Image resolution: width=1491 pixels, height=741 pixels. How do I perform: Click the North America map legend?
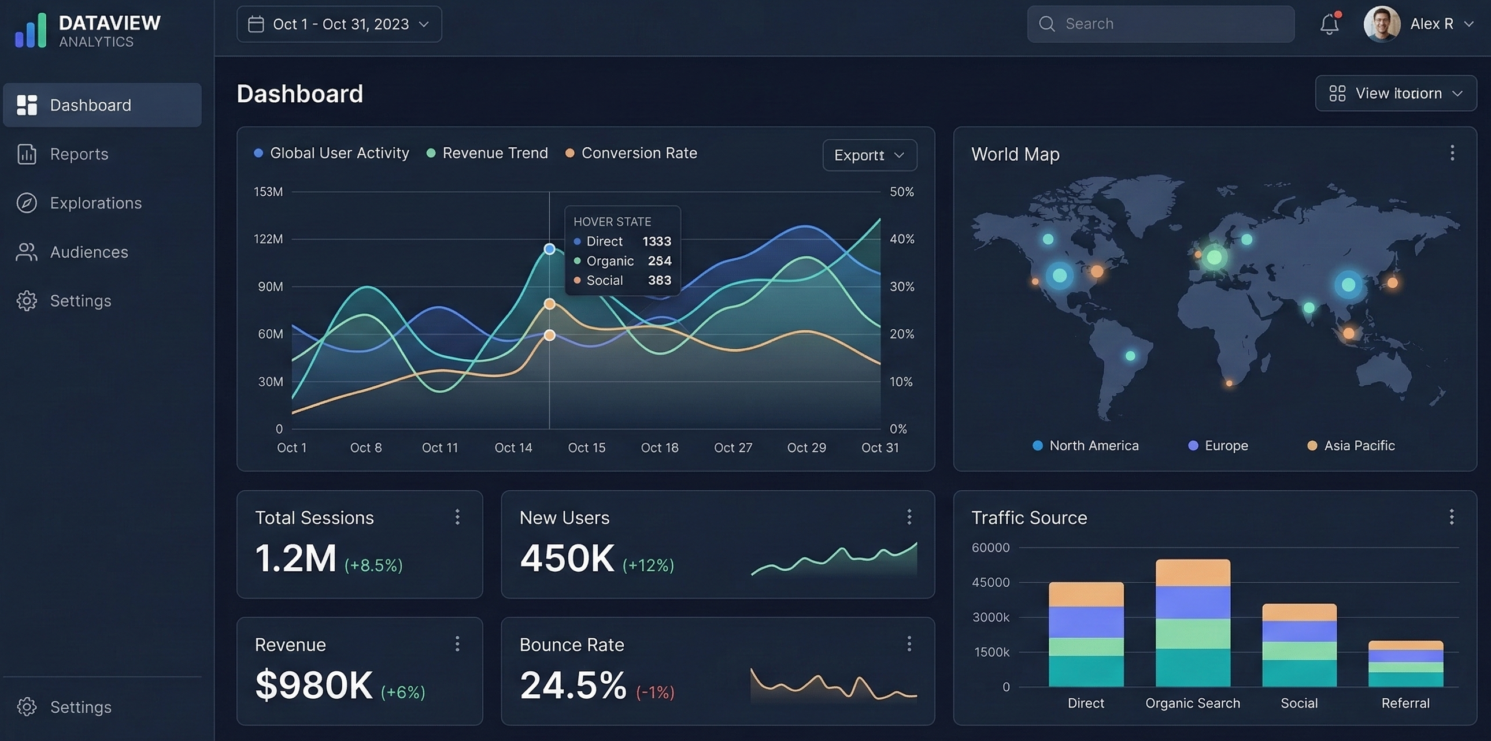(1085, 445)
